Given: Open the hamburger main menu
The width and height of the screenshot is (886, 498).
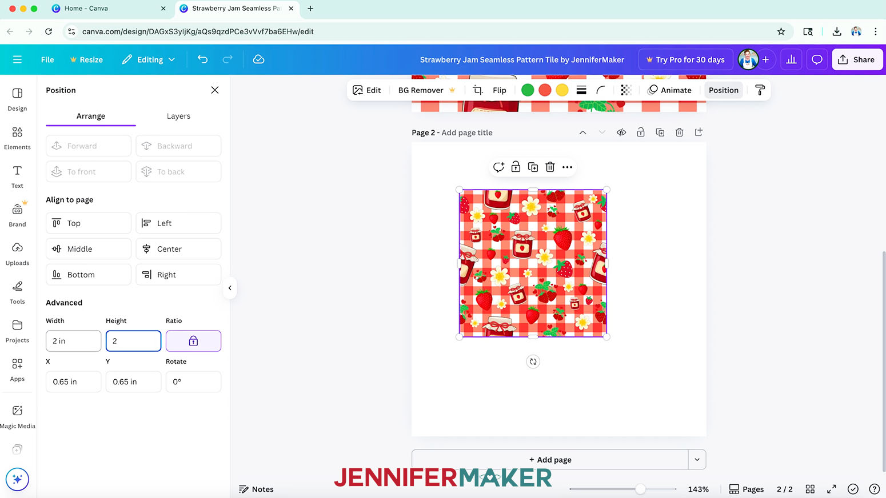Looking at the screenshot, I should click(x=17, y=59).
